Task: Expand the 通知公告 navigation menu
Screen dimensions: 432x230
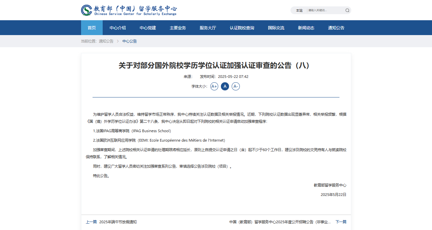Action: (336, 28)
